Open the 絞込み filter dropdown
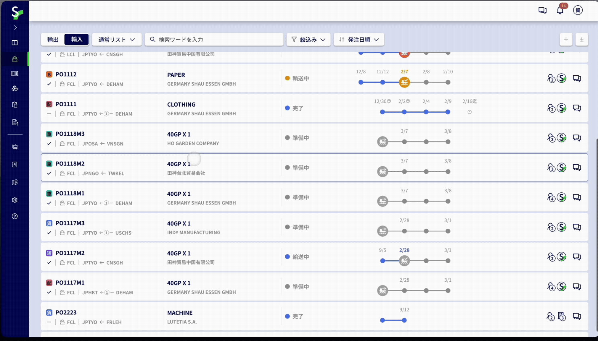This screenshot has width=598, height=341. point(308,40)
